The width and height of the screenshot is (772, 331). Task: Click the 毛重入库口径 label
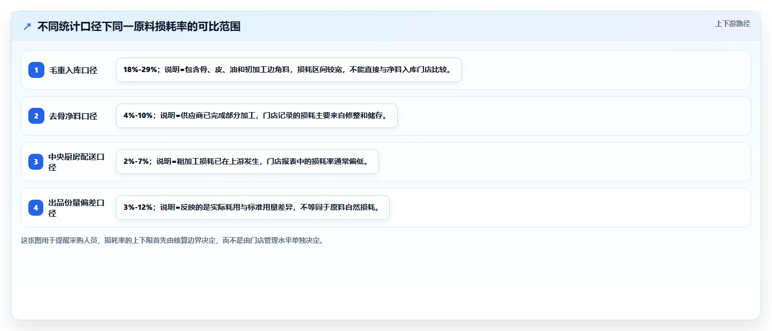(73, 70)
